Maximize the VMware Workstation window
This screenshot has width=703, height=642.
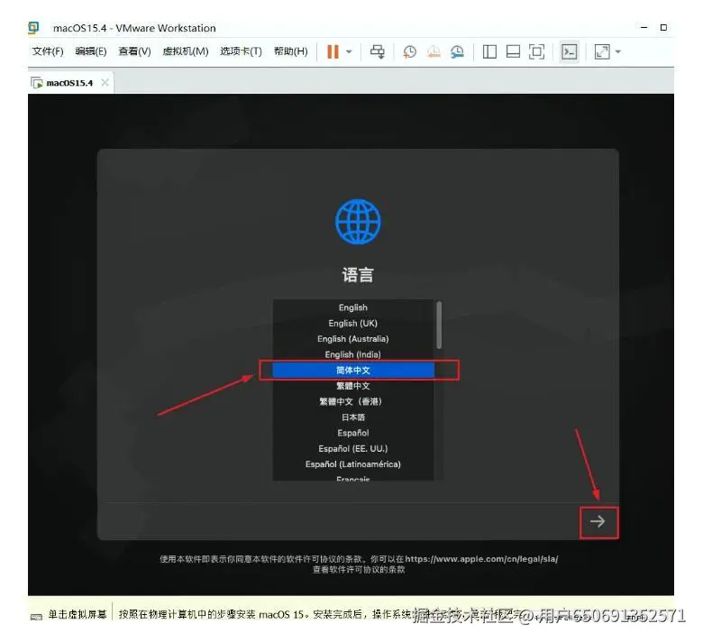[x=663, y=27]
